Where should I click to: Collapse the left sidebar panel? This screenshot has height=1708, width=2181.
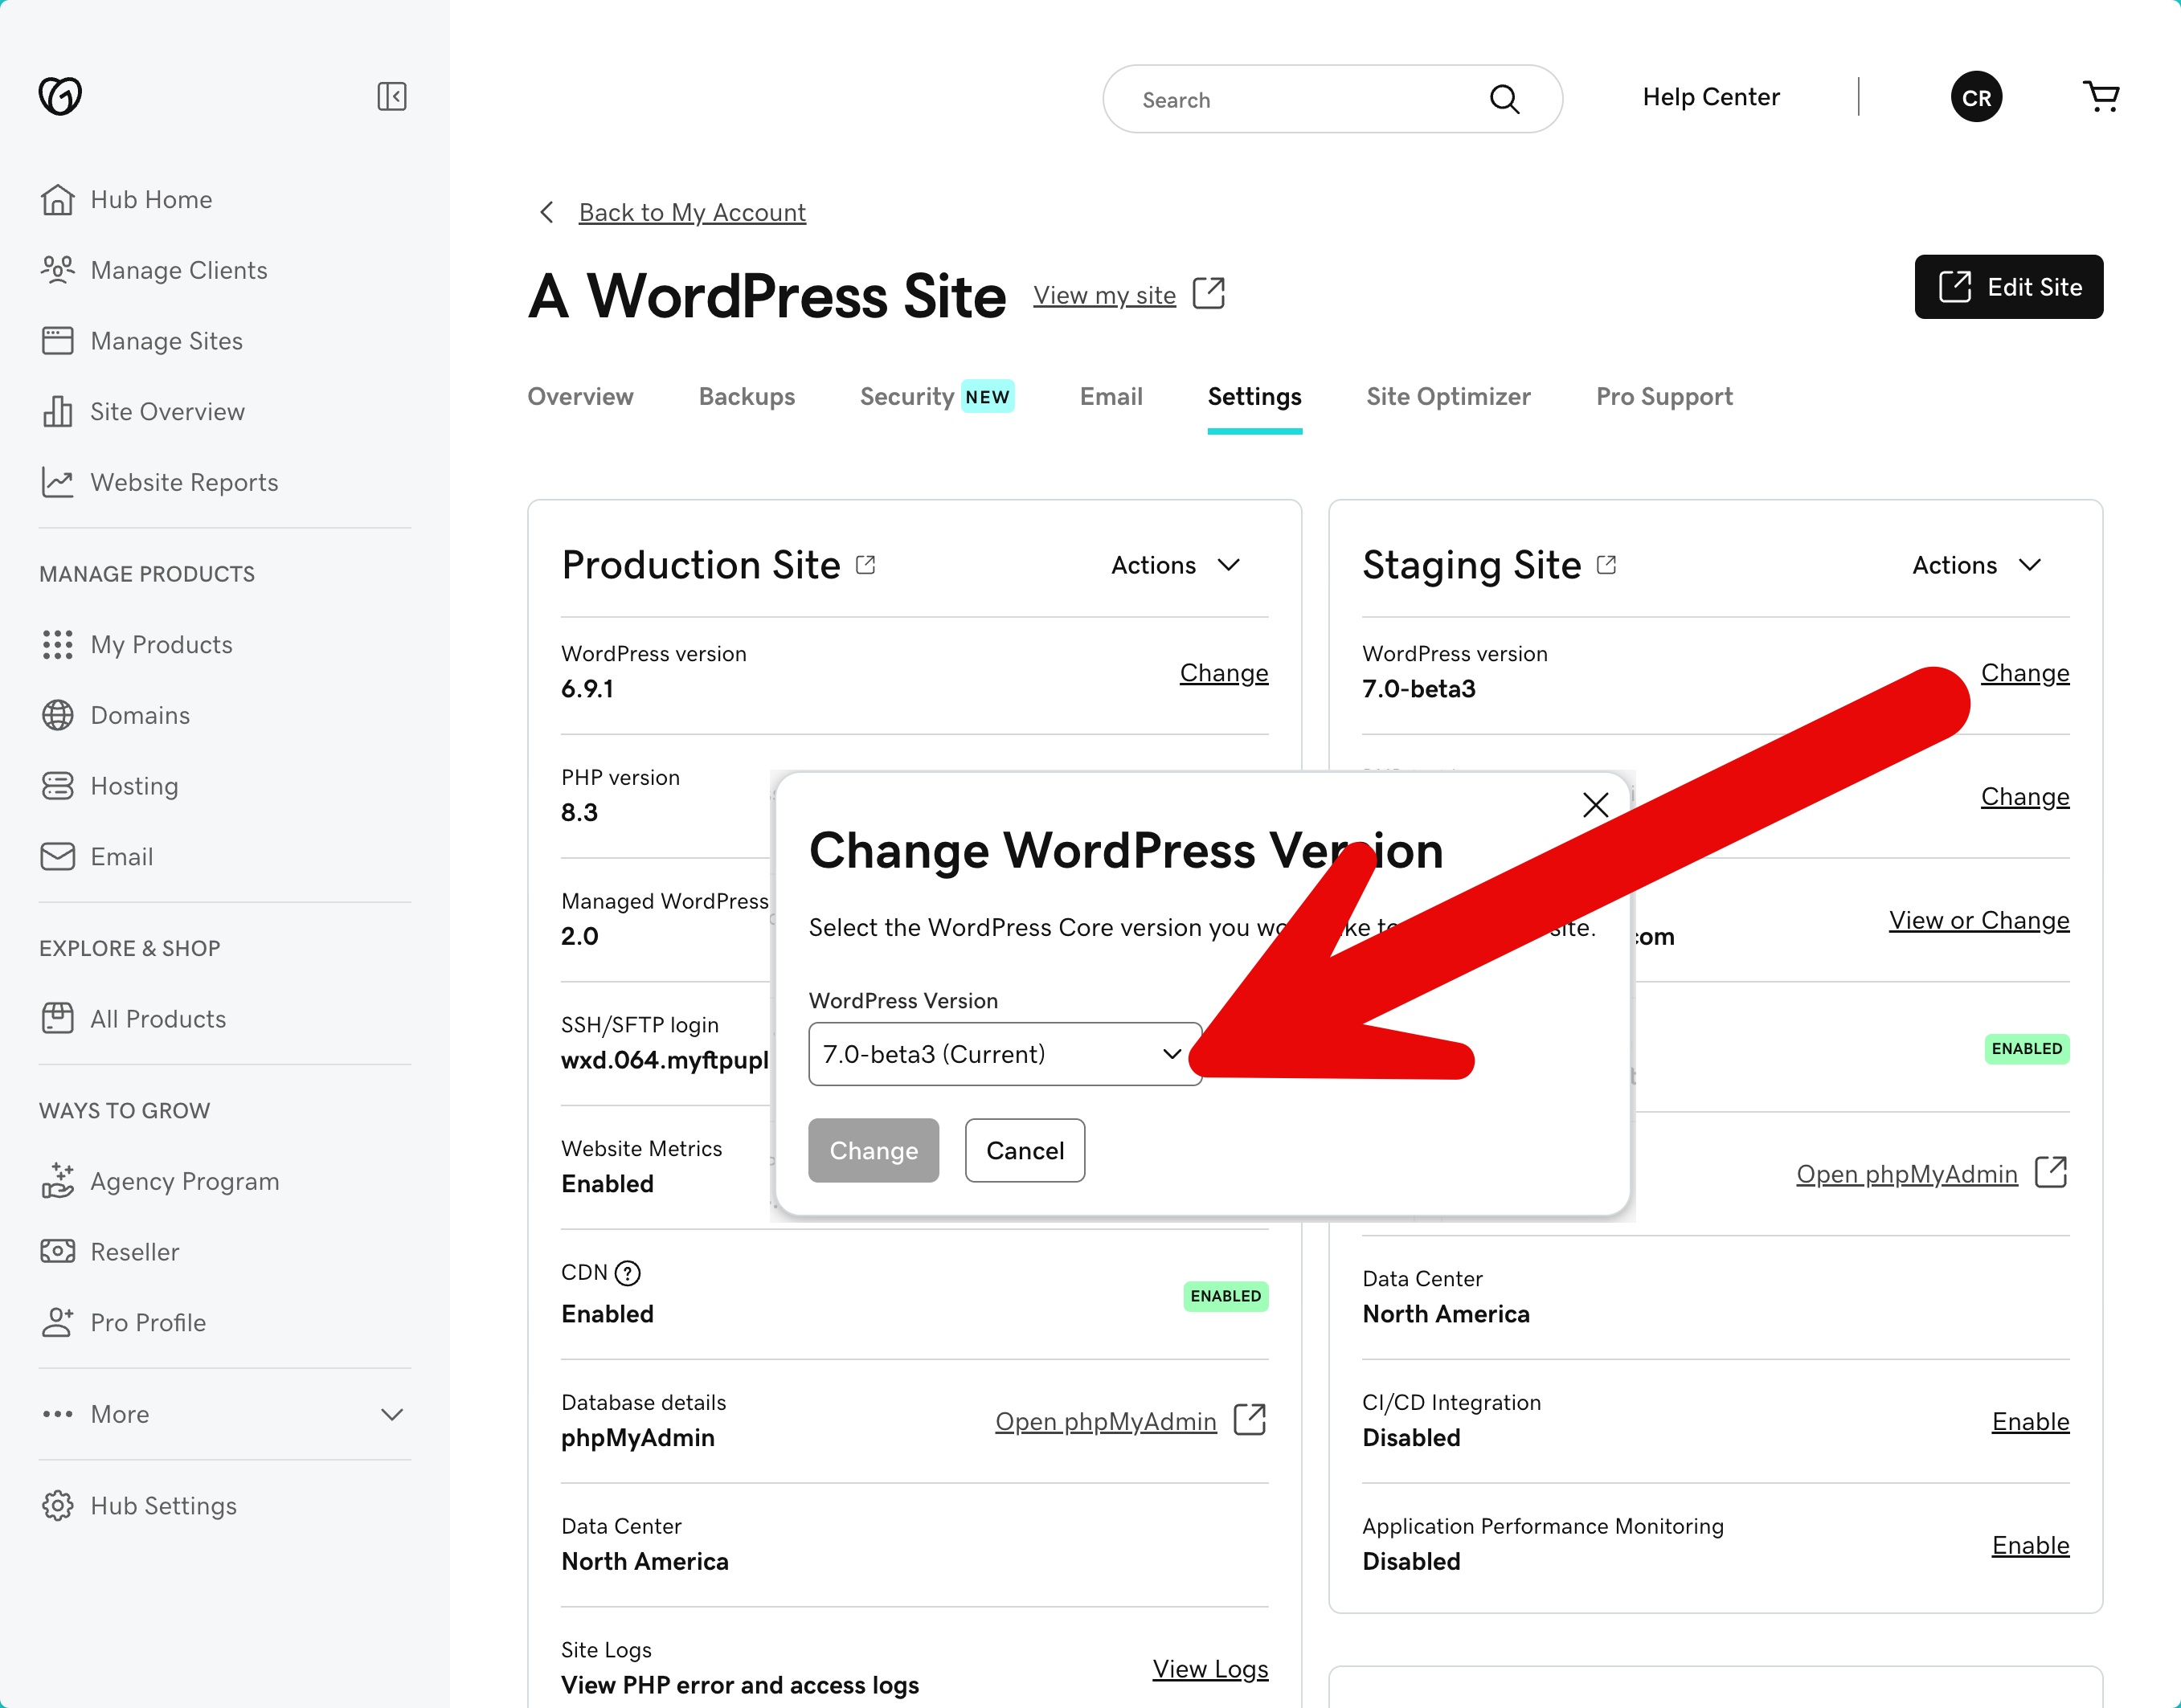(392, 96)
